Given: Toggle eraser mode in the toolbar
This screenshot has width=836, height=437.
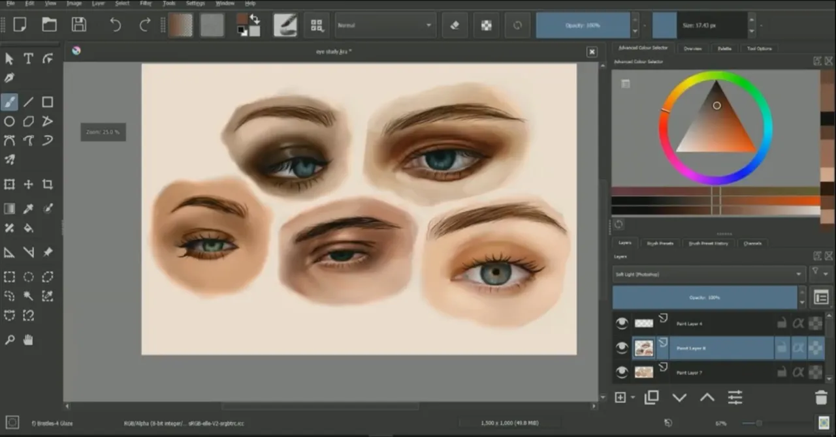Looking at the screenshot, I should point(455,25).
